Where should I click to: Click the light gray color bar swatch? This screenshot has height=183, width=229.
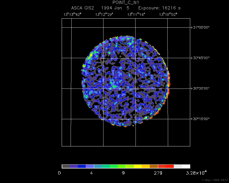coord(178,166)
